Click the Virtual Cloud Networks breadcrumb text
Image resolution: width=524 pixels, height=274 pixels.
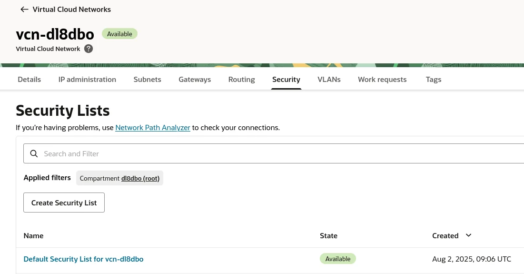[x=71, y=10]
